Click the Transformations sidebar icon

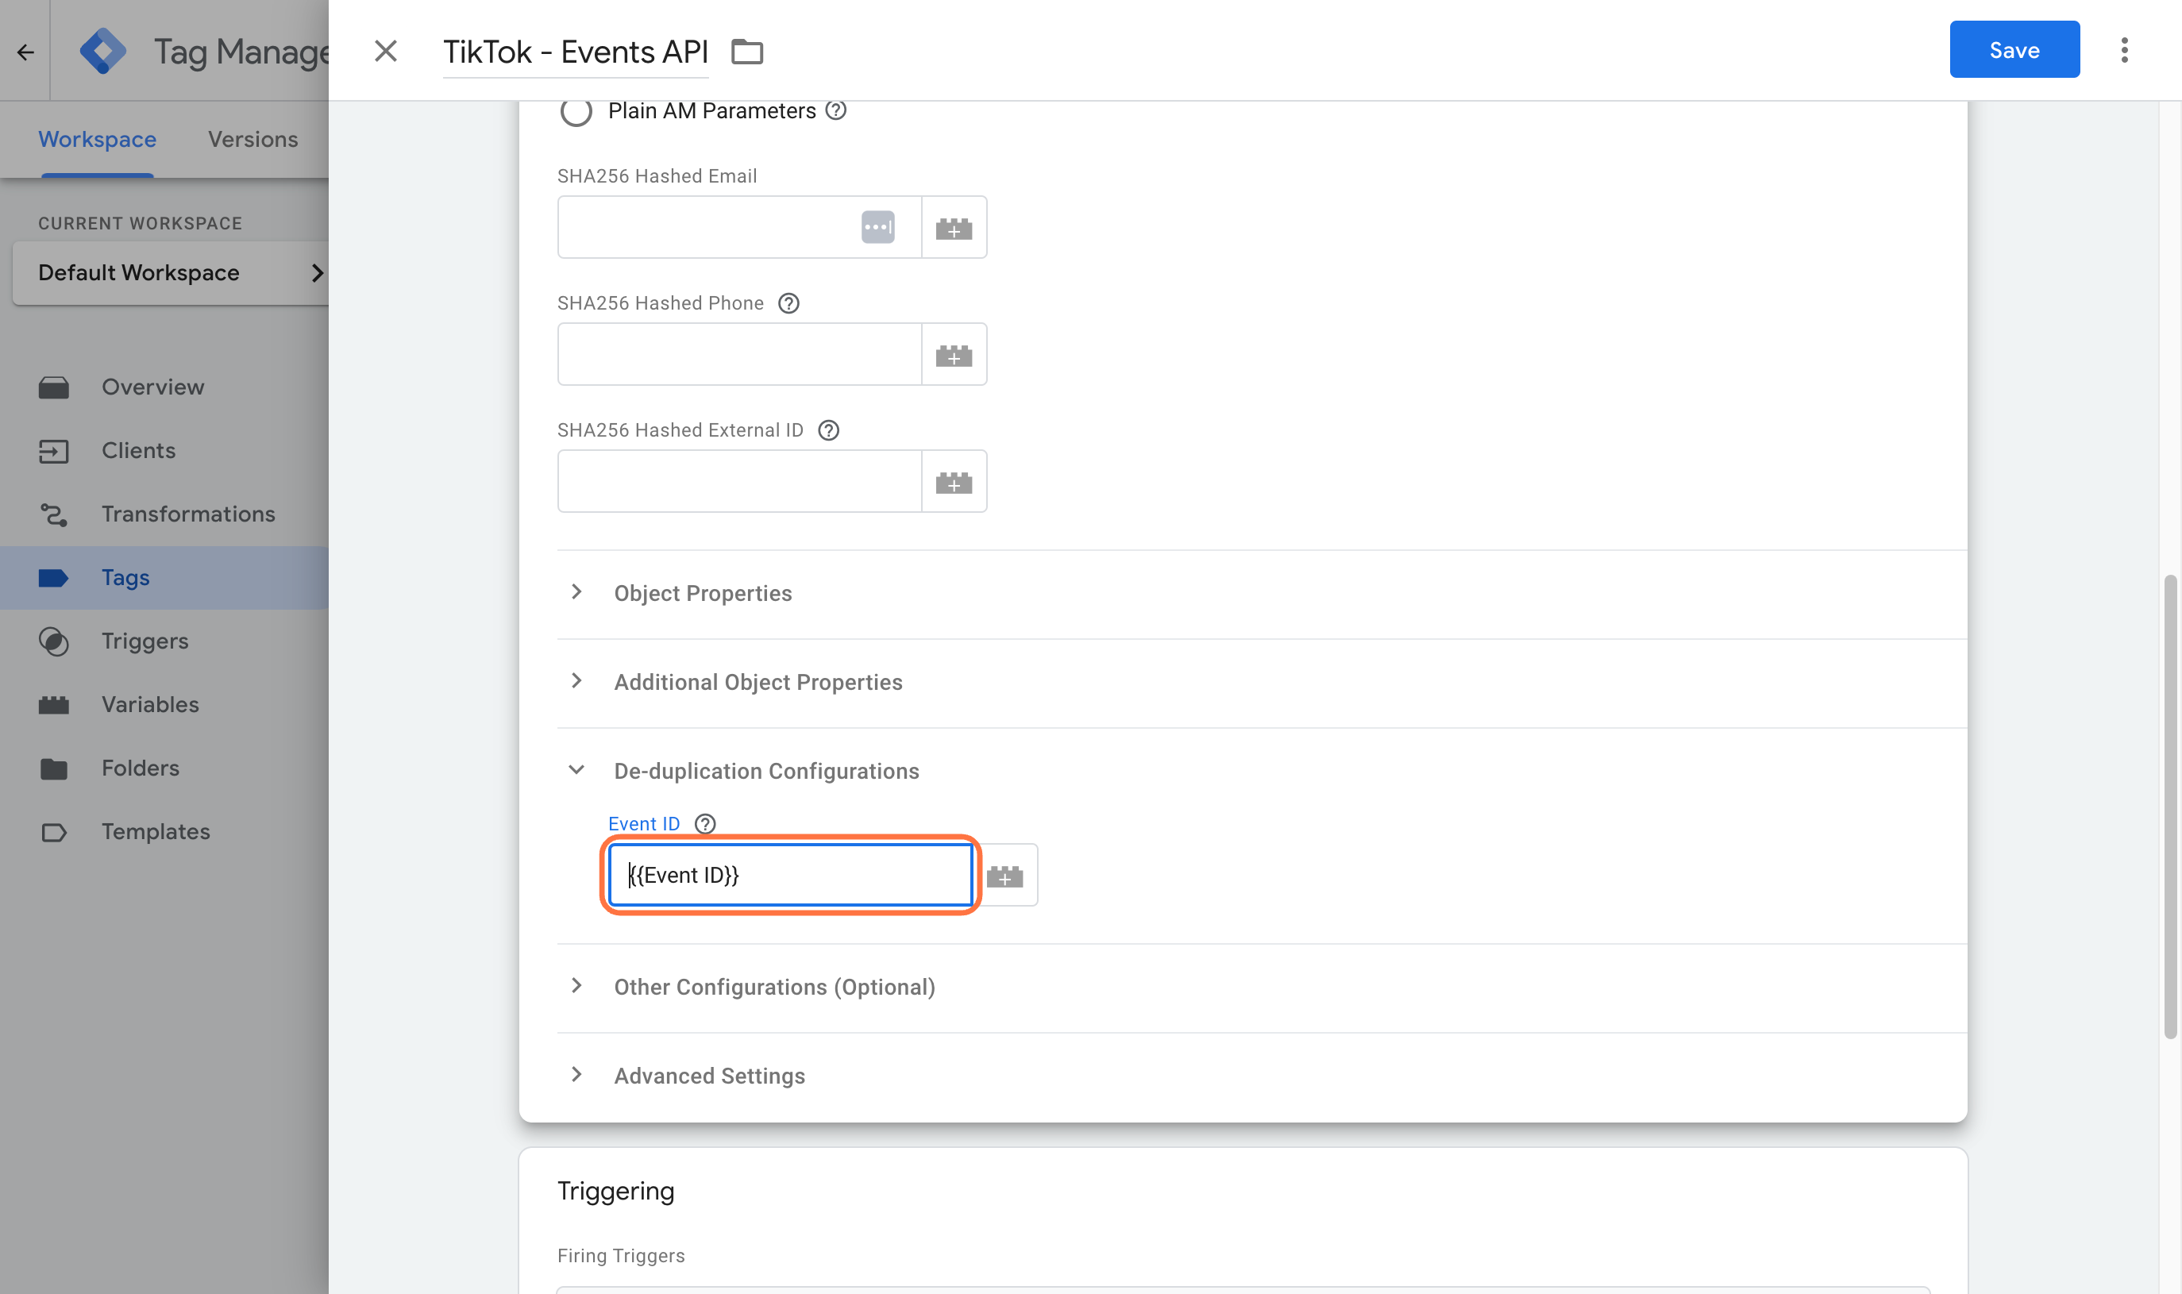pos(53,514)
